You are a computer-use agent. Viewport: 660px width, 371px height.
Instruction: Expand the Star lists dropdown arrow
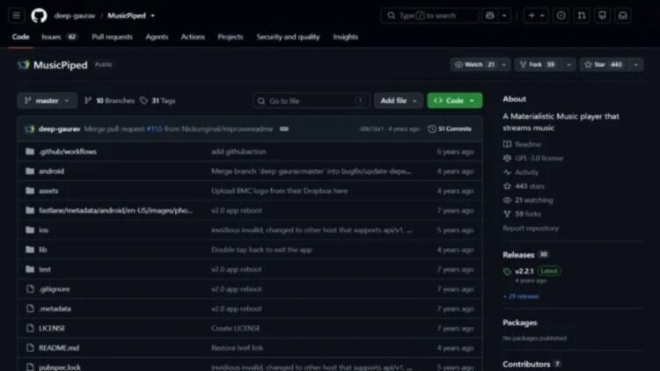tap(636, 65)
